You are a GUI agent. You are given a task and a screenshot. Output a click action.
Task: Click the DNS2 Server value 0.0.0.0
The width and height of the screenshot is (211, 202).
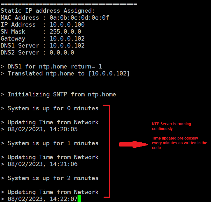[62, 53]
